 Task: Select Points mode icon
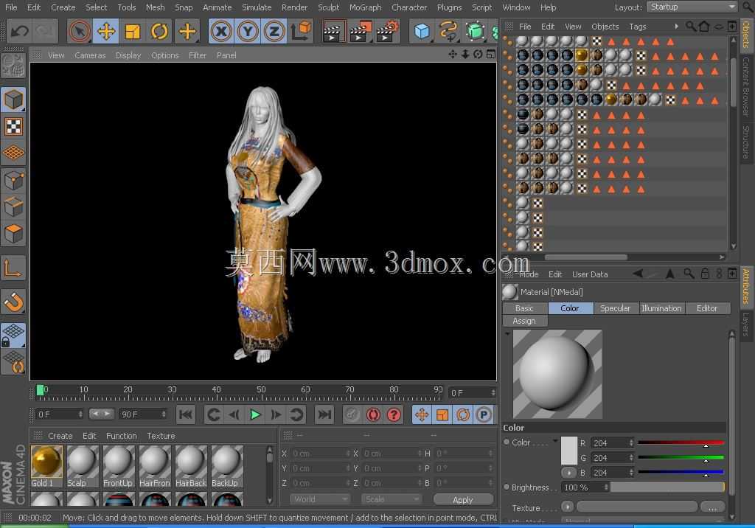13,181
